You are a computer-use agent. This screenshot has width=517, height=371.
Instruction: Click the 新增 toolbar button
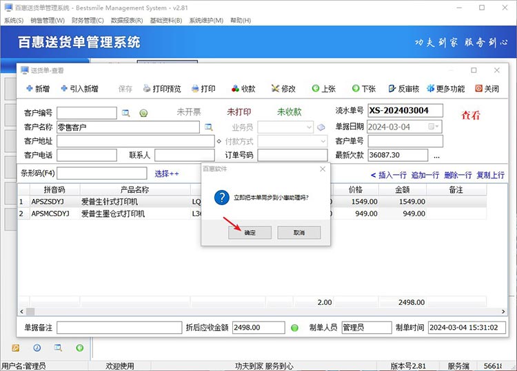(38, 89)
